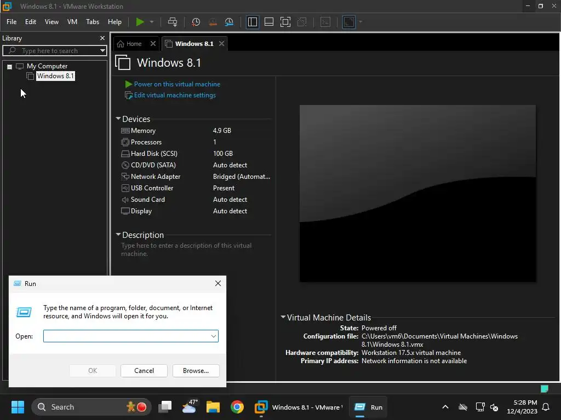
Task: Select Windows 8.1 in library tree
Action: [55, 75]
